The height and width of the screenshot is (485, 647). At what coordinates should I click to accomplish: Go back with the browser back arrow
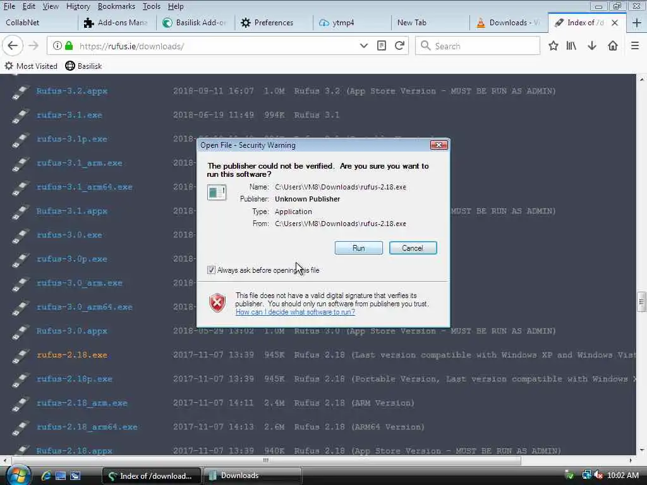point(13,45)
